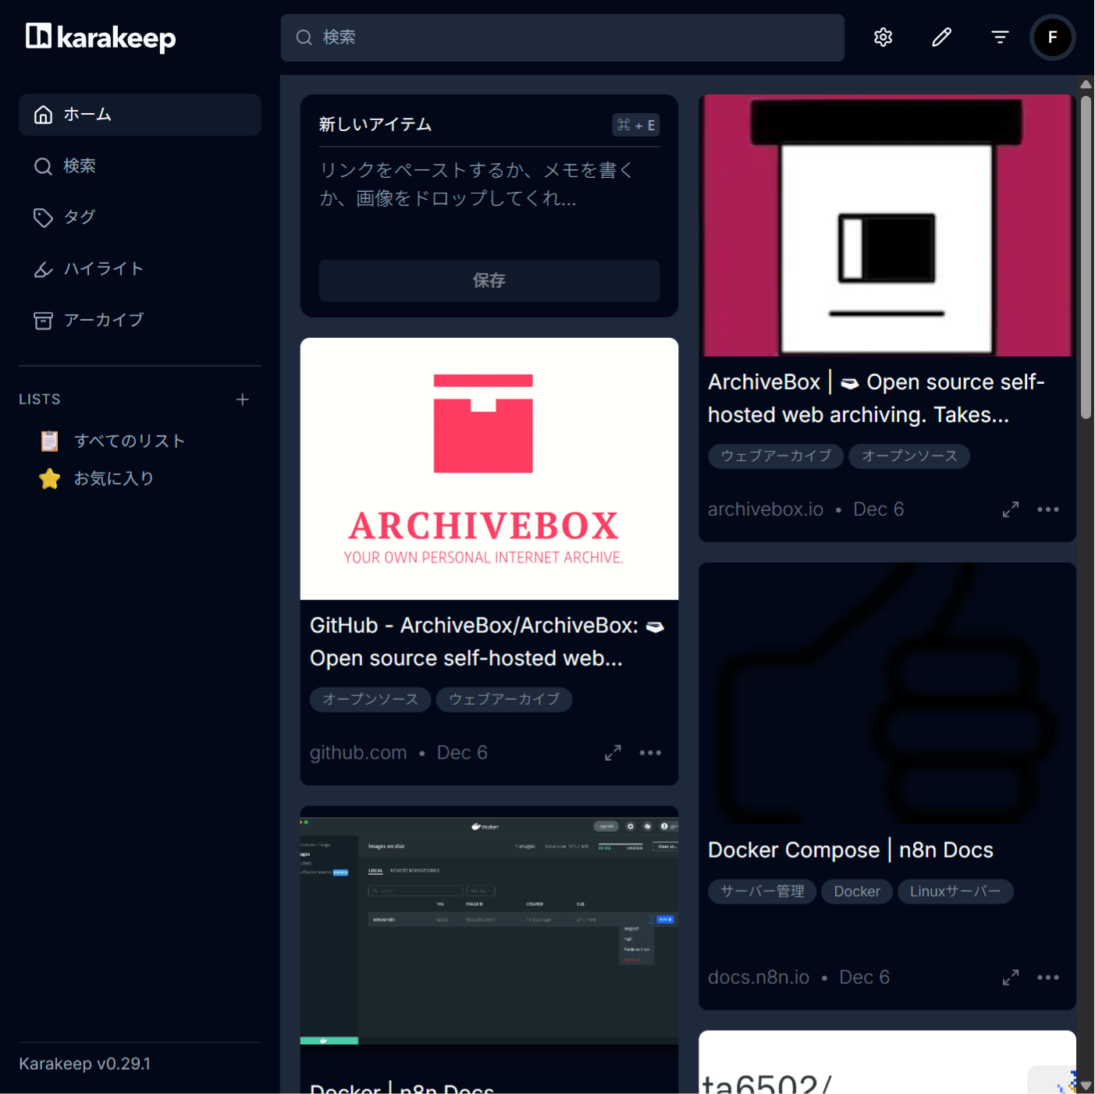Click scrollbar down arrow

coord(1086,1085)
